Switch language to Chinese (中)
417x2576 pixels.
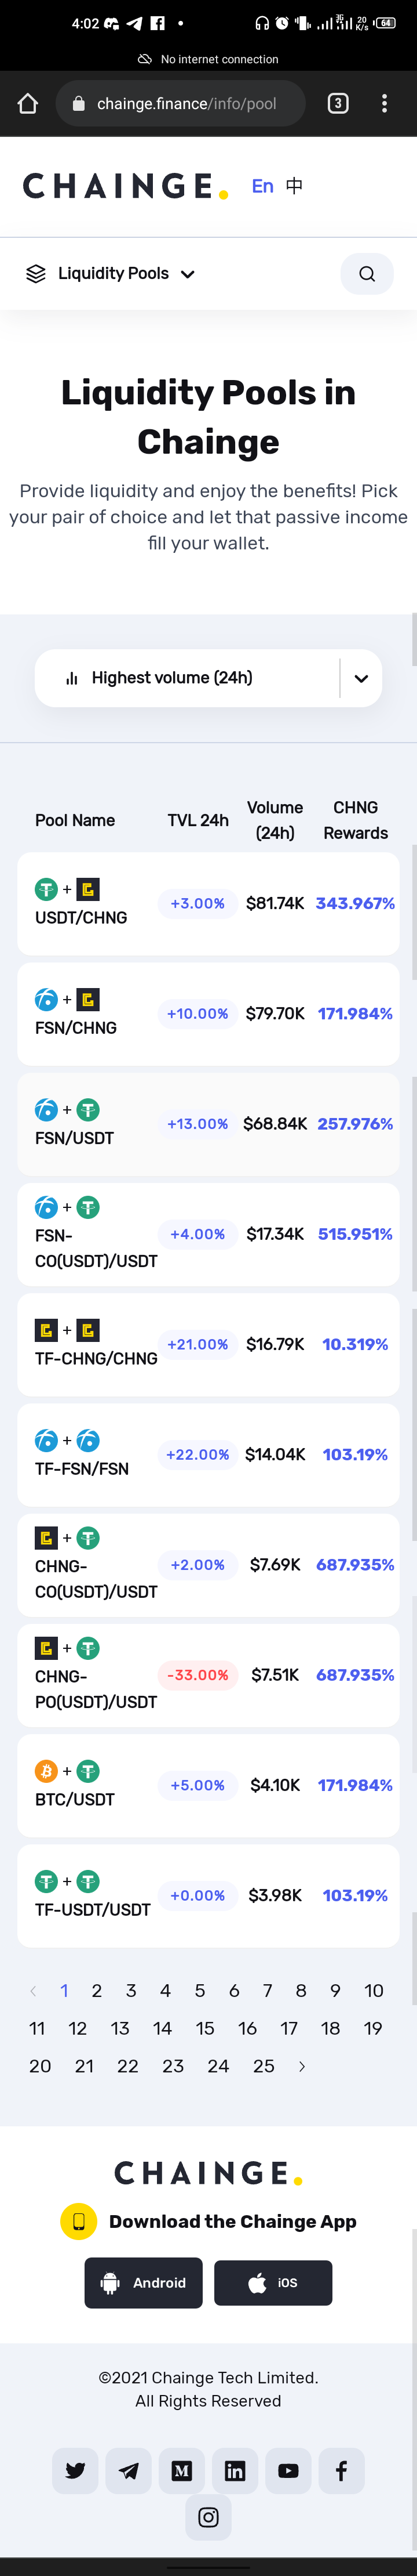294,186
